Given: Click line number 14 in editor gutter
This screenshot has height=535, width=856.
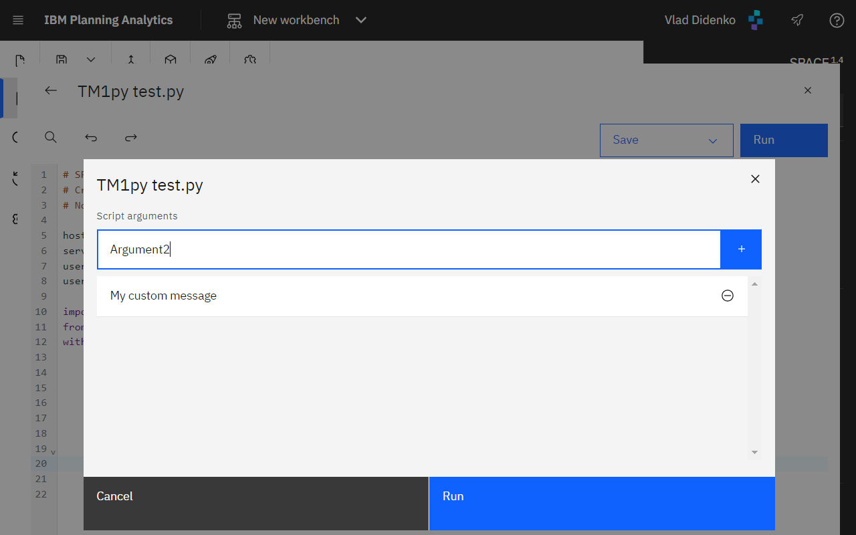Looking at the screenshot, I should click(41, 372).
